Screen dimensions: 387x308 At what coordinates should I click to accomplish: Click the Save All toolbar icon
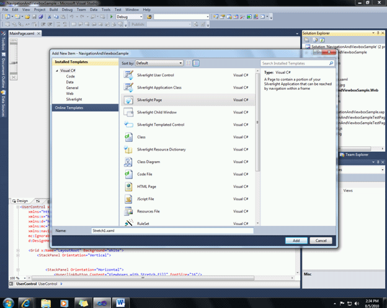click(x=41, y=17)
